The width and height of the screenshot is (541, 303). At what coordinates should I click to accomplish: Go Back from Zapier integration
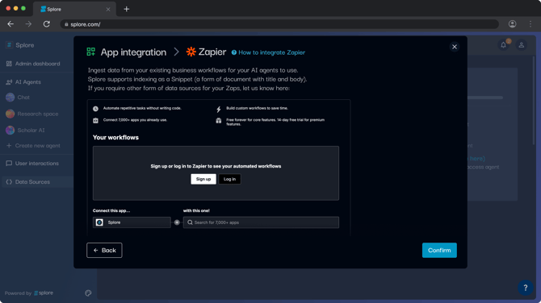pyautogui.click(x=104, y=251)
